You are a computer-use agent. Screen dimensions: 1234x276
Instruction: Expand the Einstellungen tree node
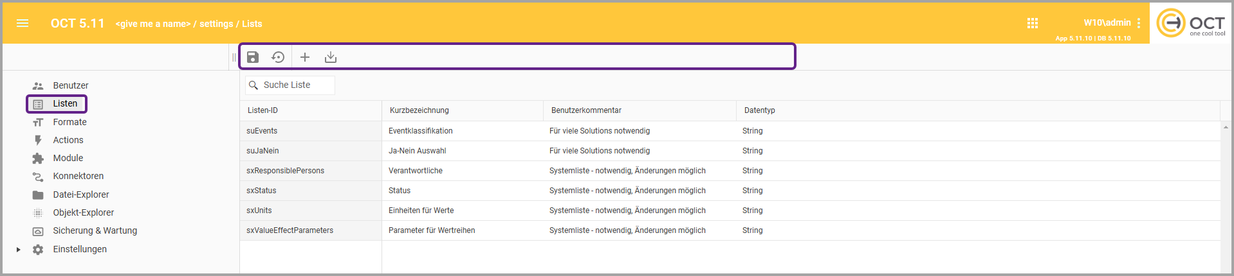coord(19,250)
